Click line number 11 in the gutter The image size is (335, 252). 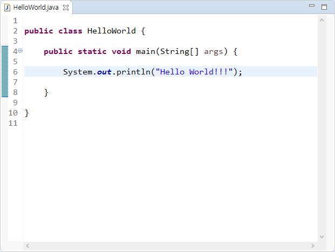(13, 123)
